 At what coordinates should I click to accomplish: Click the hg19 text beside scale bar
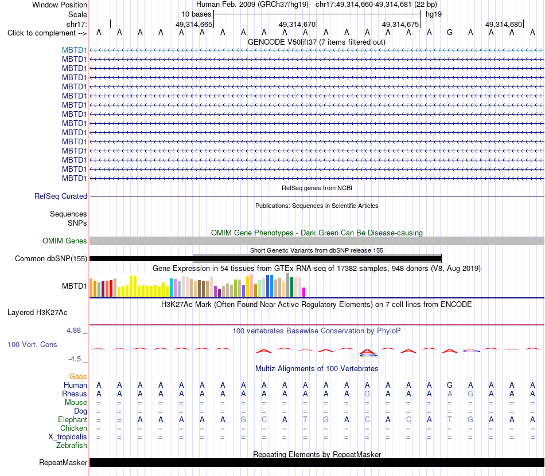tap(434, 14)
